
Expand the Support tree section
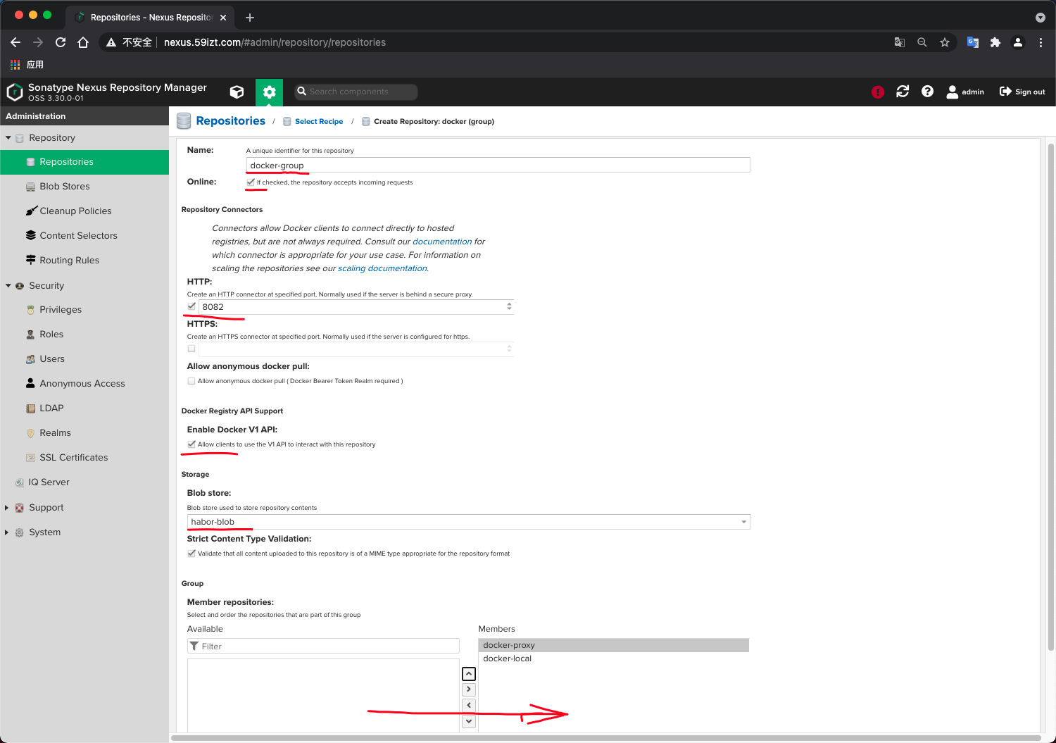click(7, 508)
